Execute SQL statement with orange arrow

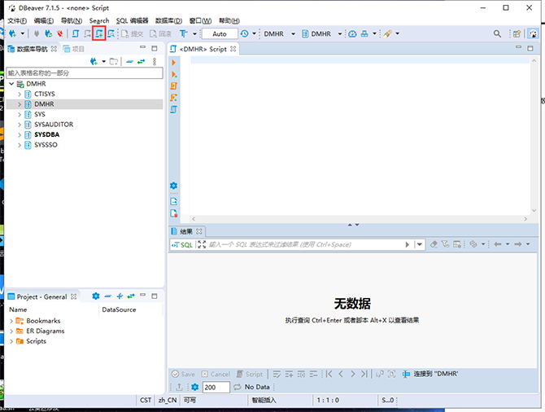click(174, 63)
